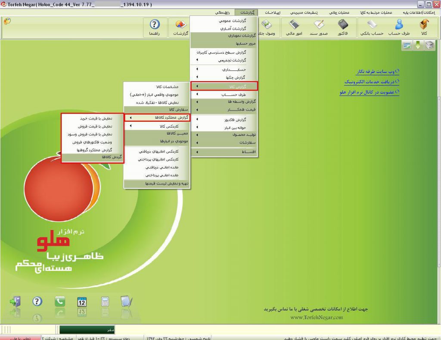Image resolution: width=441 pixels, height=340 pixels.
Task: Expand the گزارش کالا submenu
Action: [x=224, y=86]
